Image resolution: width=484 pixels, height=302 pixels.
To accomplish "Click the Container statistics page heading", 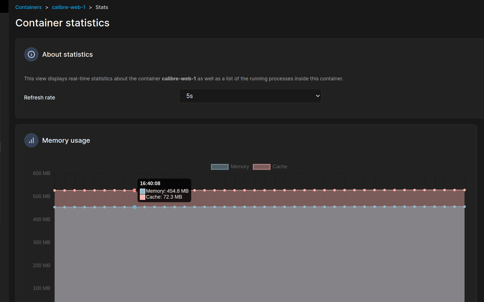I will tap(62, 23).
